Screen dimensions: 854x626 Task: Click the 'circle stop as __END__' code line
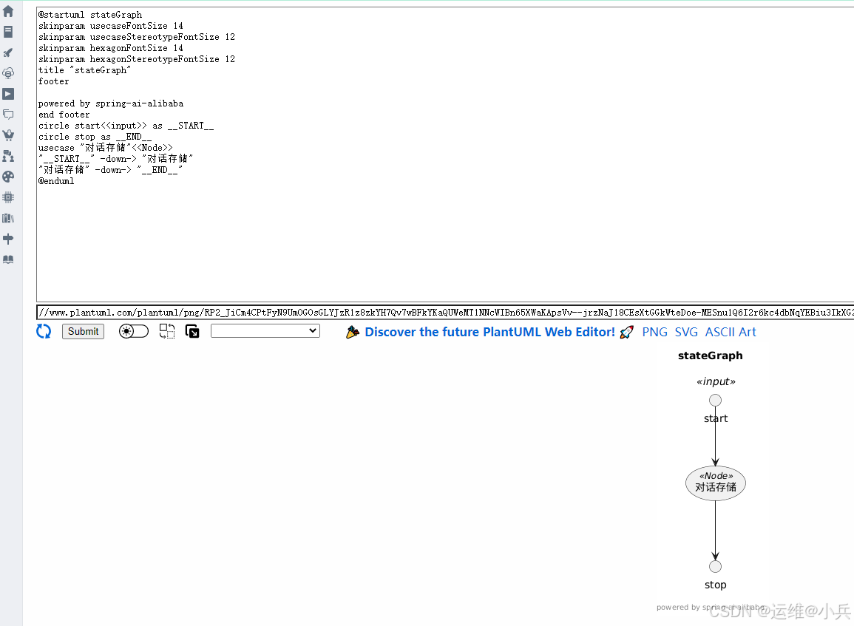tap(95, 137)
